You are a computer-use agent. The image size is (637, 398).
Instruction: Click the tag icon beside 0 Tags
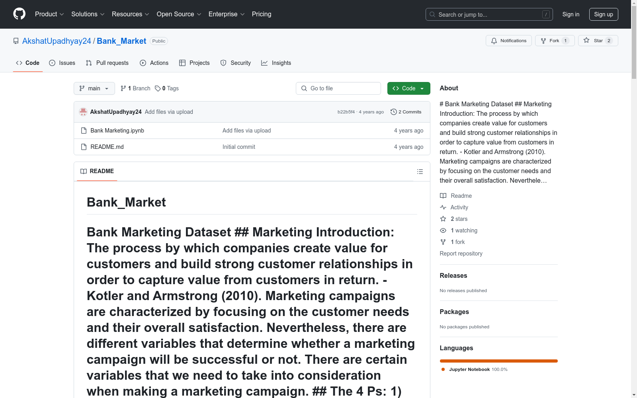158,88
